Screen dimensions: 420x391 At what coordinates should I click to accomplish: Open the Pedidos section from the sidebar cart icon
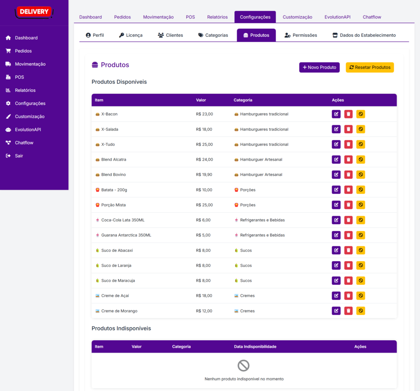pyautogui.click(x=8, y=51)
